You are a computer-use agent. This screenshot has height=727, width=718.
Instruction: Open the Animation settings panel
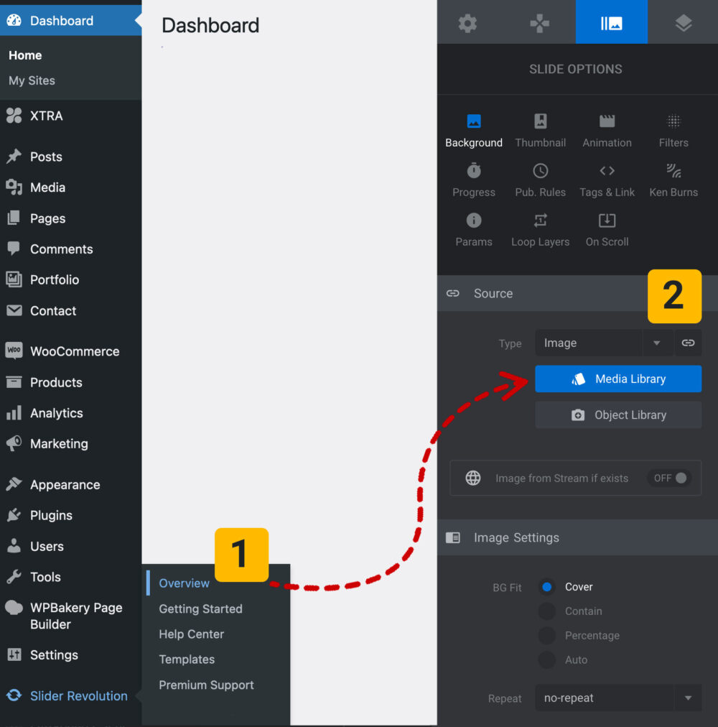[x=607, y=129]
